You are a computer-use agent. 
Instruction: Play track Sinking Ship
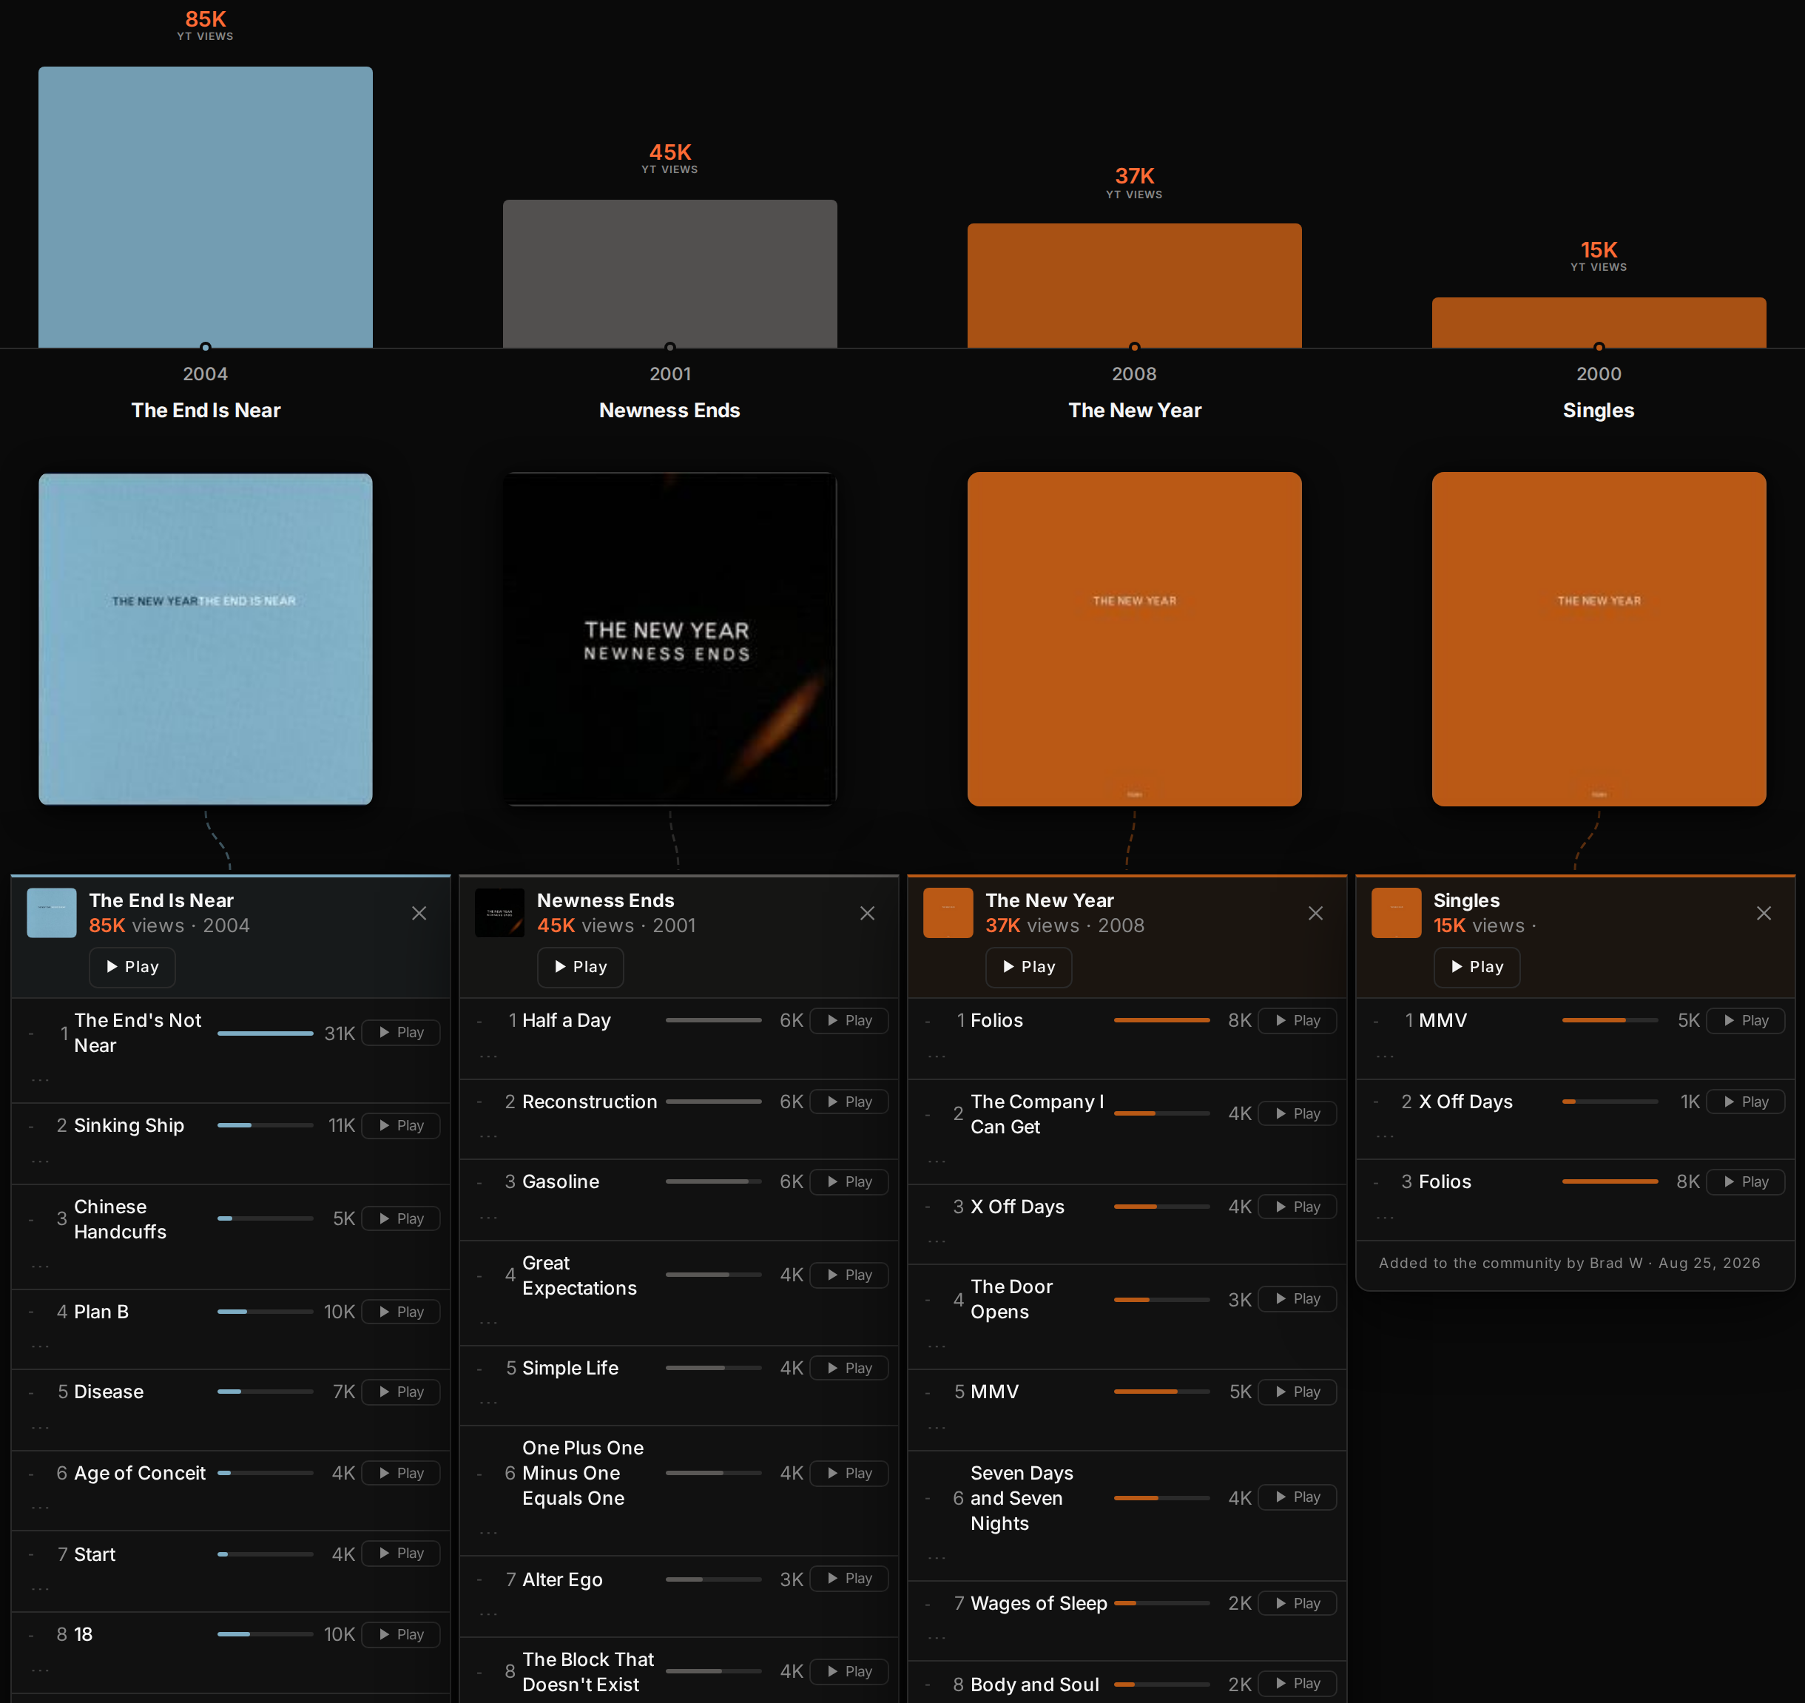pos(401,1126)
